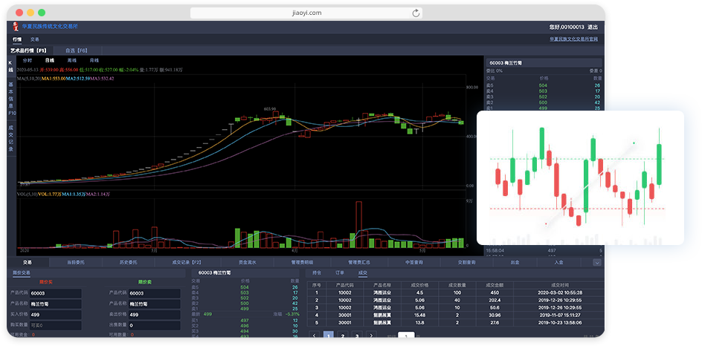Open the 成交记录 side tab
This screenshot has width=702, height=346.
(11, 137)
